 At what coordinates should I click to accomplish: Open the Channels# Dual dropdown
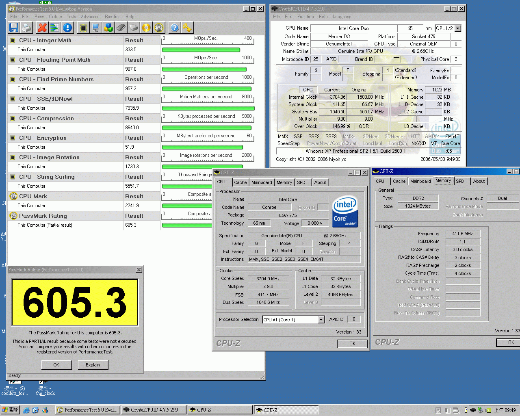click(503, 198)
